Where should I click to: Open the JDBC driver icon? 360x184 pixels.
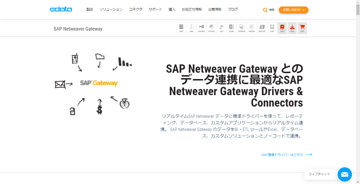coord(191,28)
